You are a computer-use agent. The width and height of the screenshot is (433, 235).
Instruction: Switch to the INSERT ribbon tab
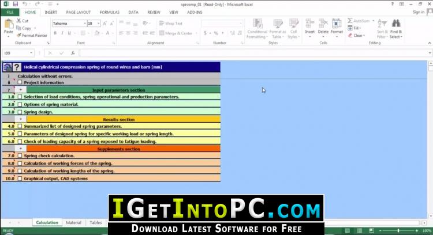click(x=51, y=13)
